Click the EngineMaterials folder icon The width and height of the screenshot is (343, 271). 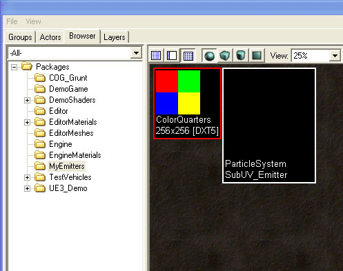pos(40,155)
